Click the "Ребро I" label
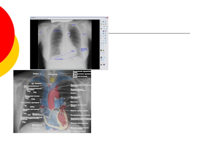 tap(37, 74)
